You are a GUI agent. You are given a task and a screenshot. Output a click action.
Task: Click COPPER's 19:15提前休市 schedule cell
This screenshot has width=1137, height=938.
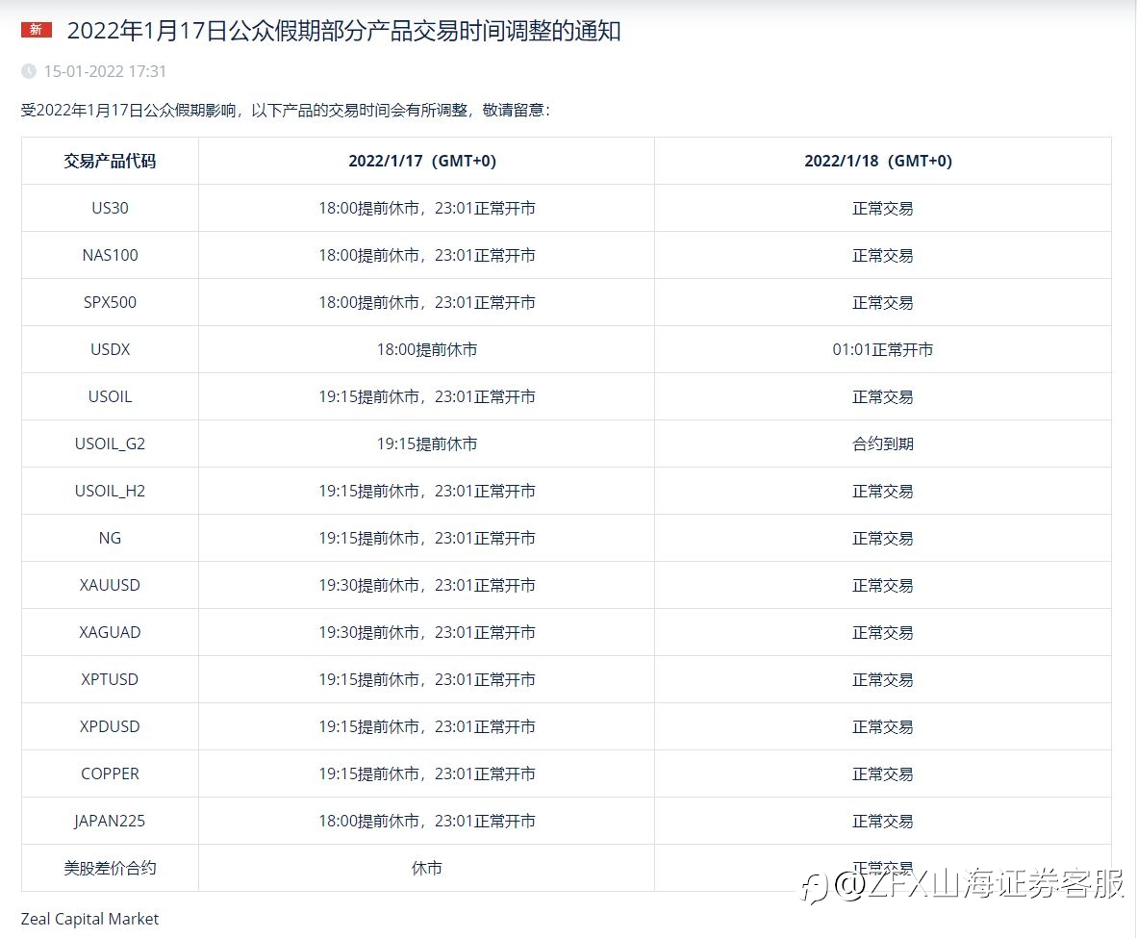click(x=427, y=774)
